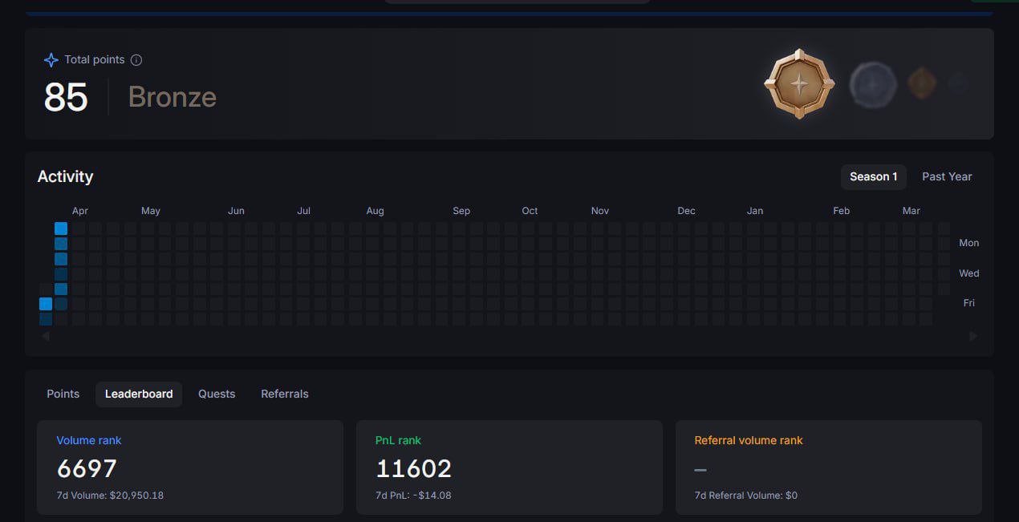1019x522 pixels.
Task: Click the topmost bright blue April activity cell
Action: point(61,229)
